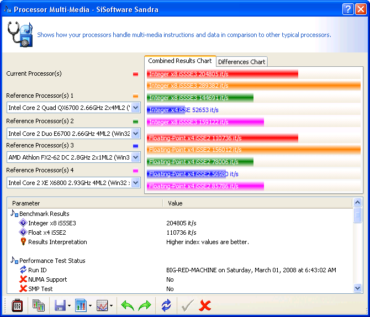Switch to the Differences Chart tab
370x317 pixels.
(x=242, y=62)
